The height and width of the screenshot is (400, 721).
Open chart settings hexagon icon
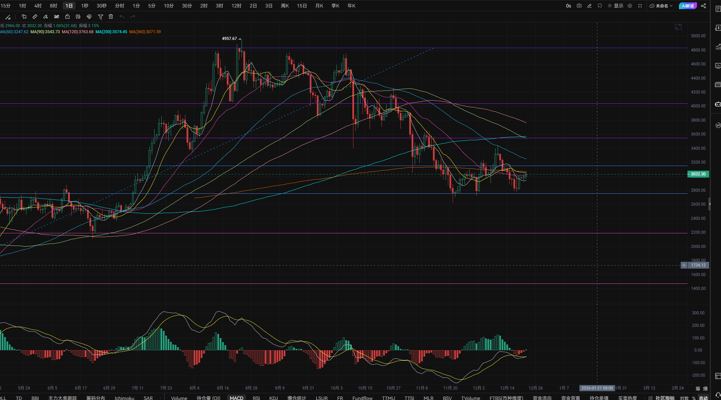point(630,6)
